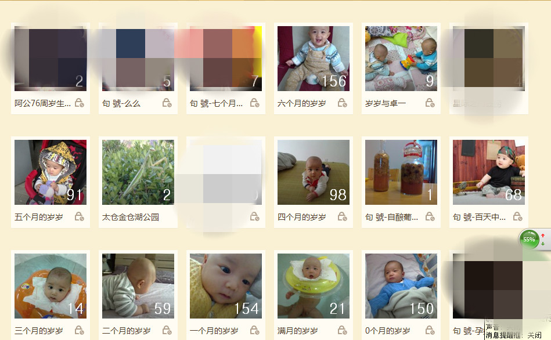Click the 四个月的岁岁 album title link
This screenshot has width=551, height=340.
click(302, 217)
